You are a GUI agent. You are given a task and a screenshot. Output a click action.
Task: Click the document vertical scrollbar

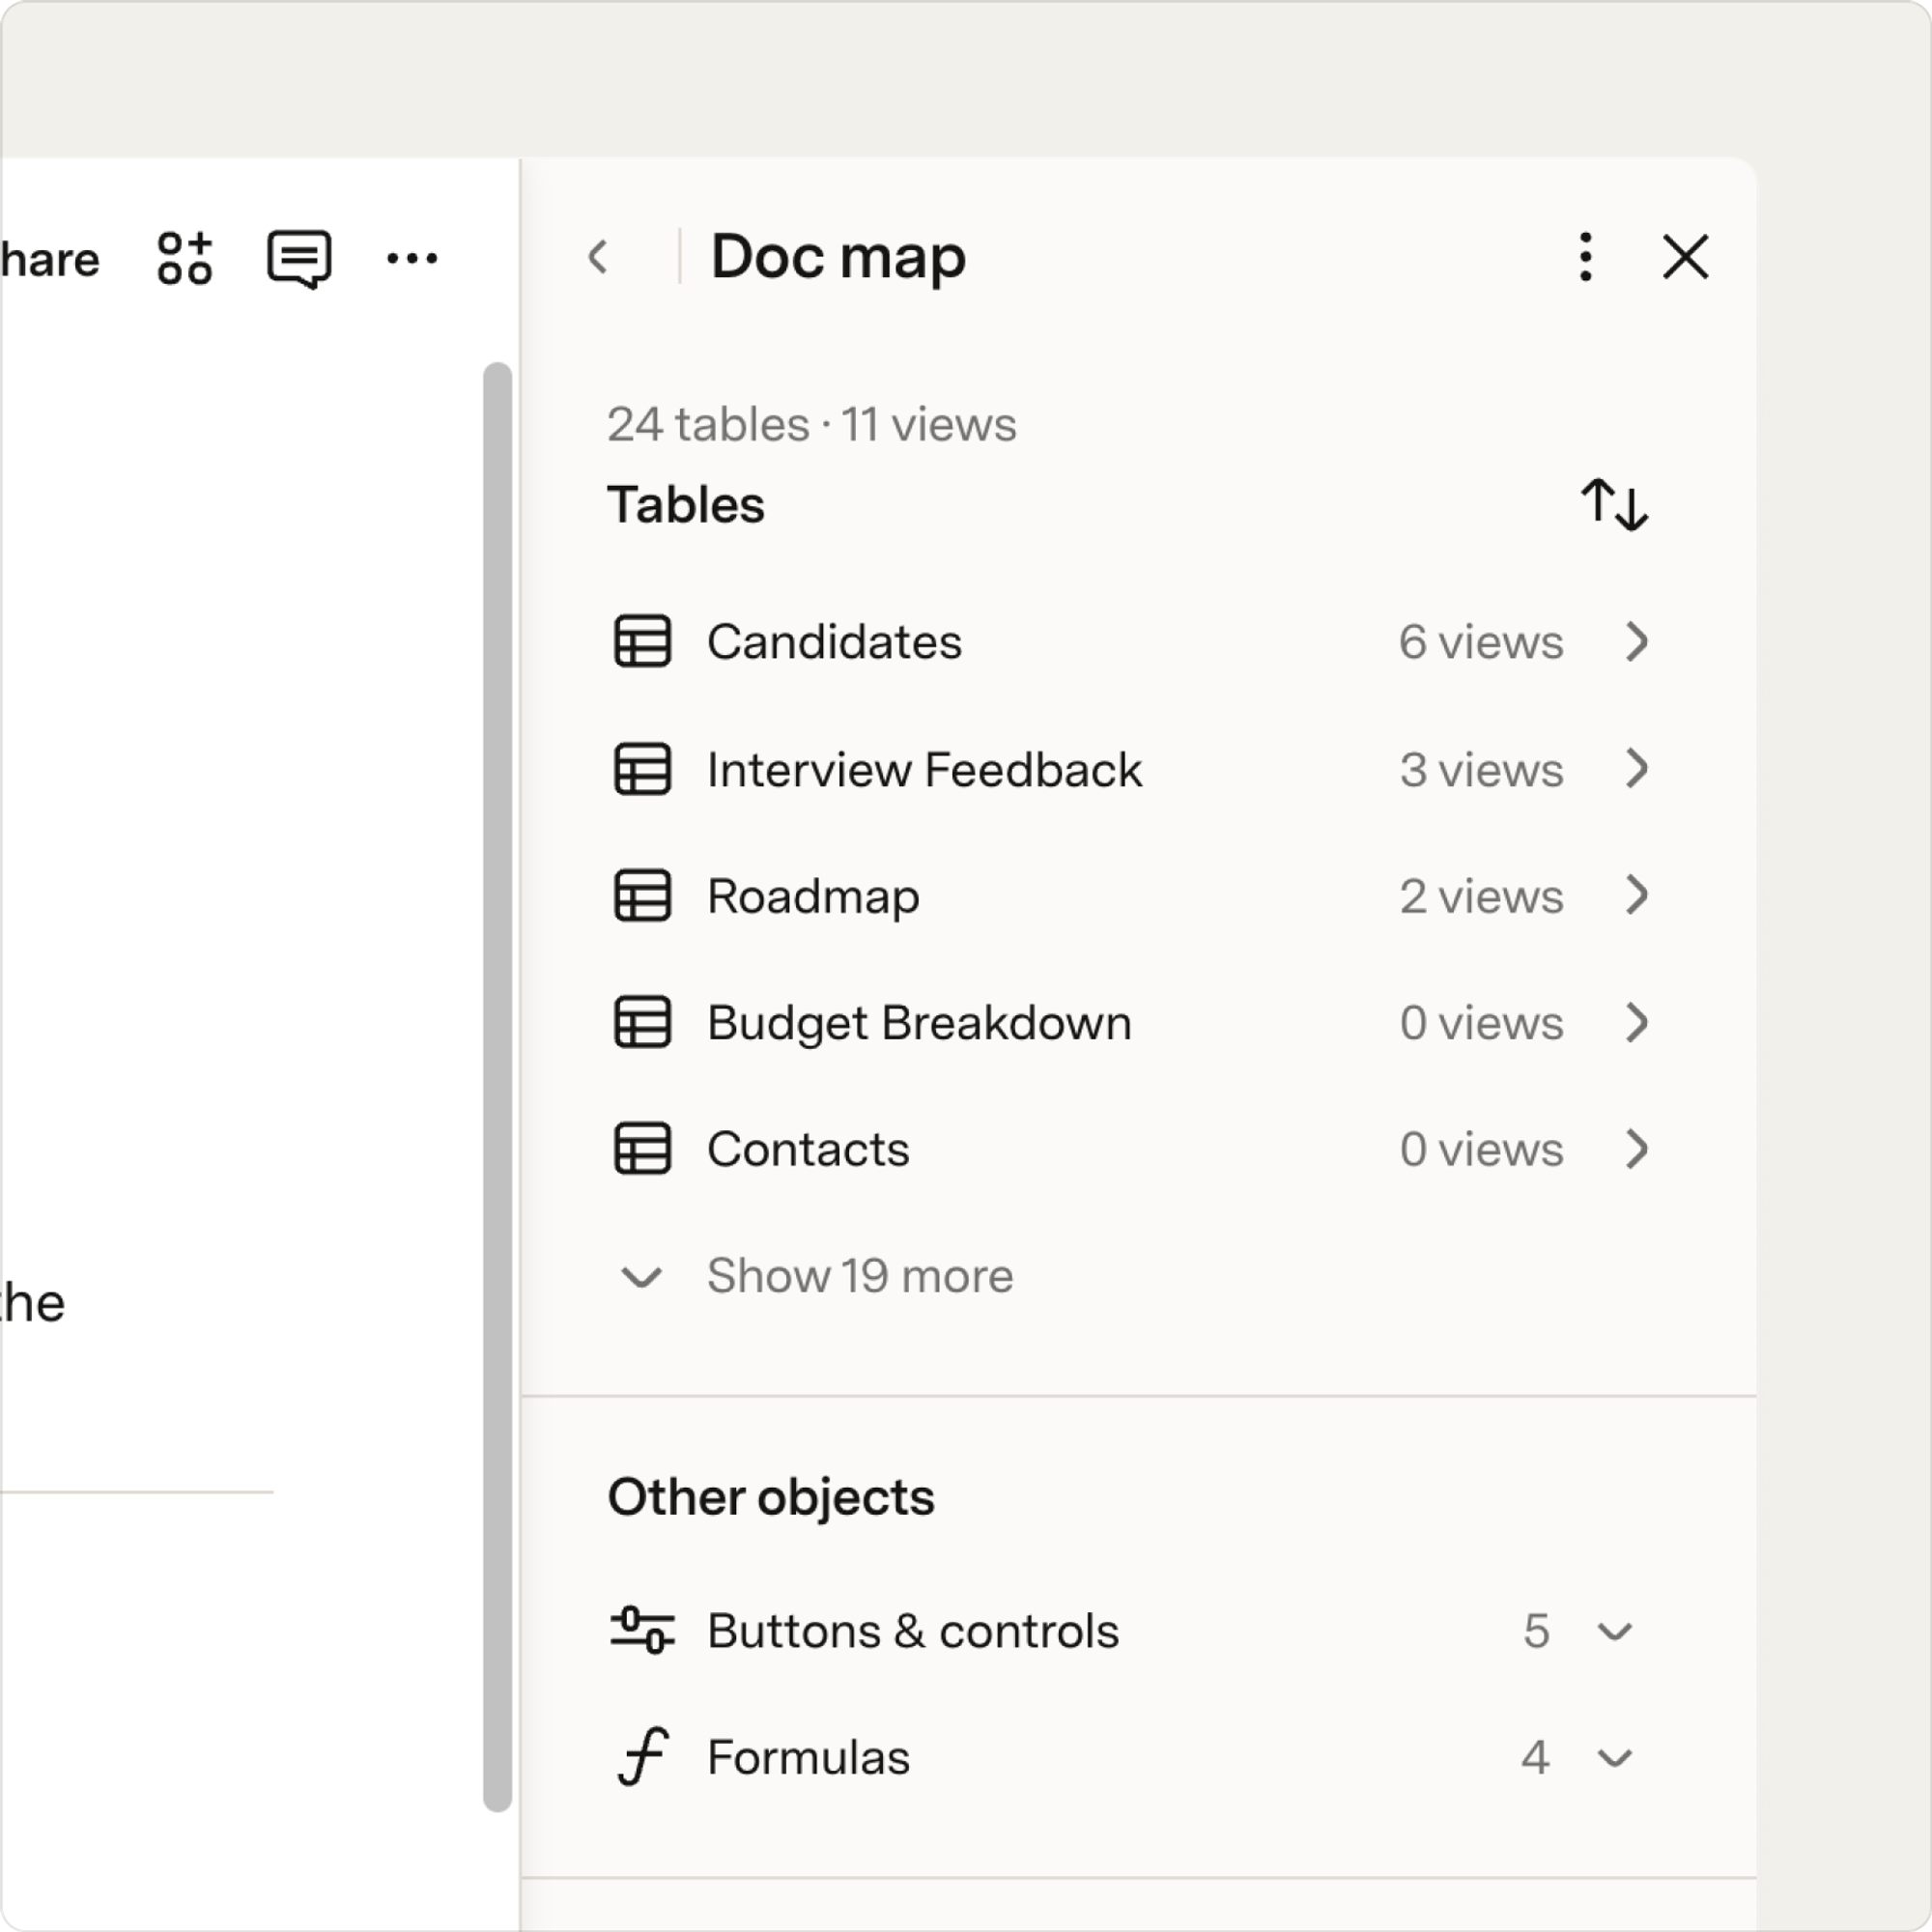point(497,1087)
